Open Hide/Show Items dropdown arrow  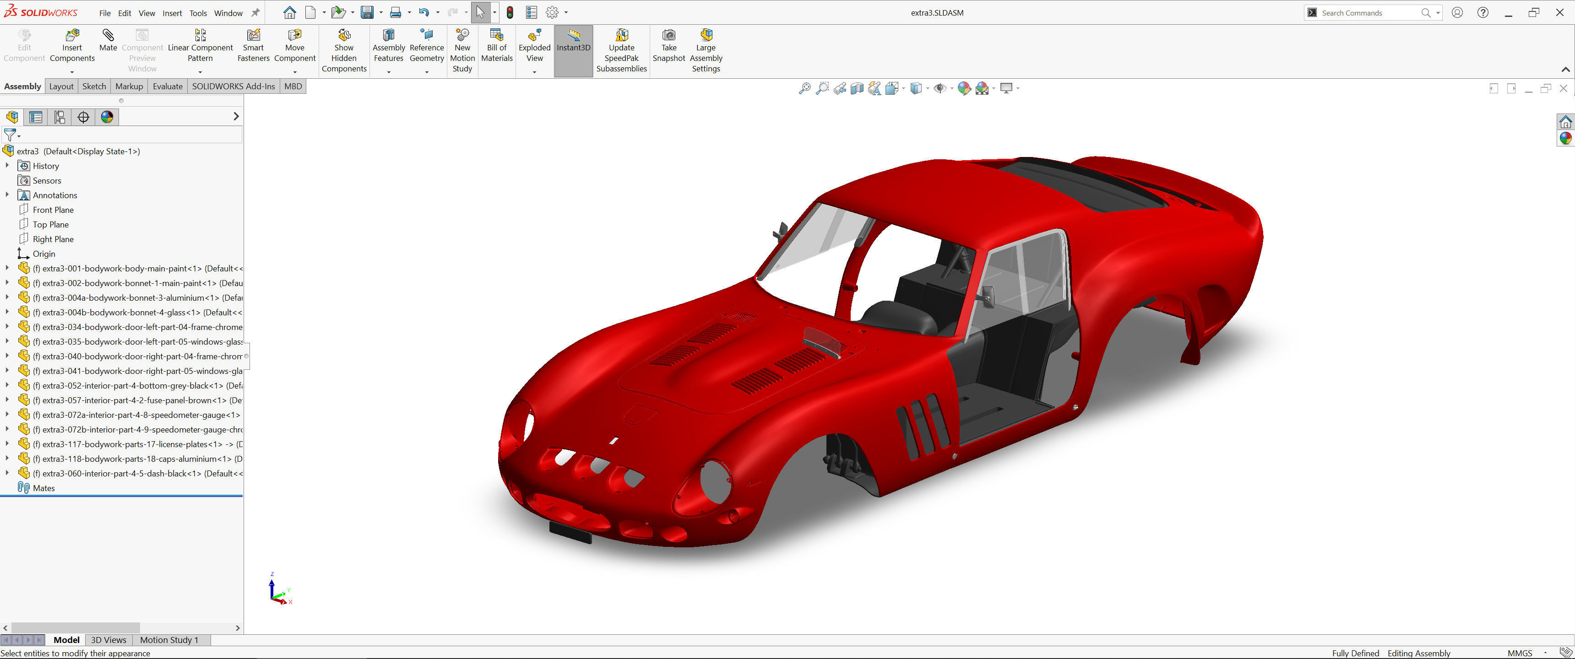click(952, 89)
